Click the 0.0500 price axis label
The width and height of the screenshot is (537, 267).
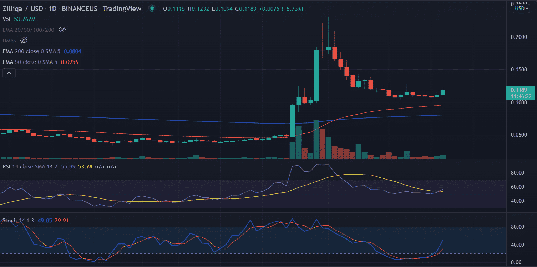[519, 135]
